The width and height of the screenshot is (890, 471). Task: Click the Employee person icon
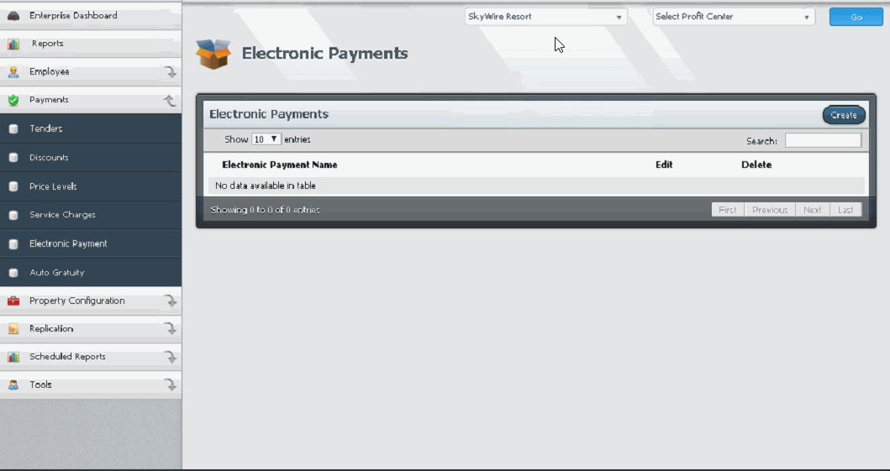point(13,72)
